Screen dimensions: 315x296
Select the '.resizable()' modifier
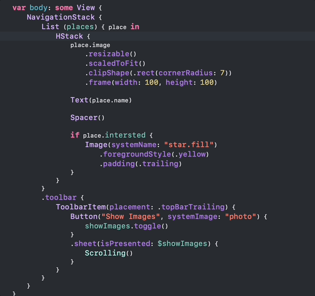coord(111,54)
